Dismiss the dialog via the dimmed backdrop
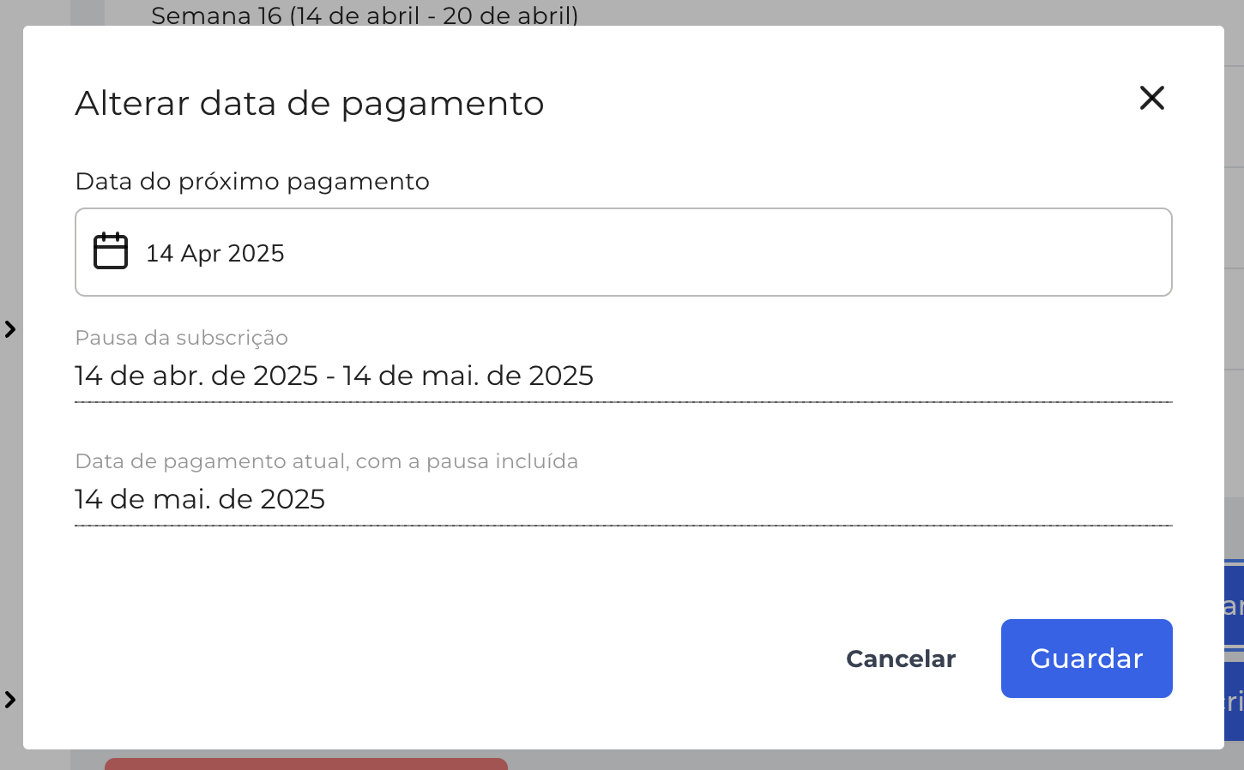Screen dimensions: 1244x770 click(x=11, y=171)
